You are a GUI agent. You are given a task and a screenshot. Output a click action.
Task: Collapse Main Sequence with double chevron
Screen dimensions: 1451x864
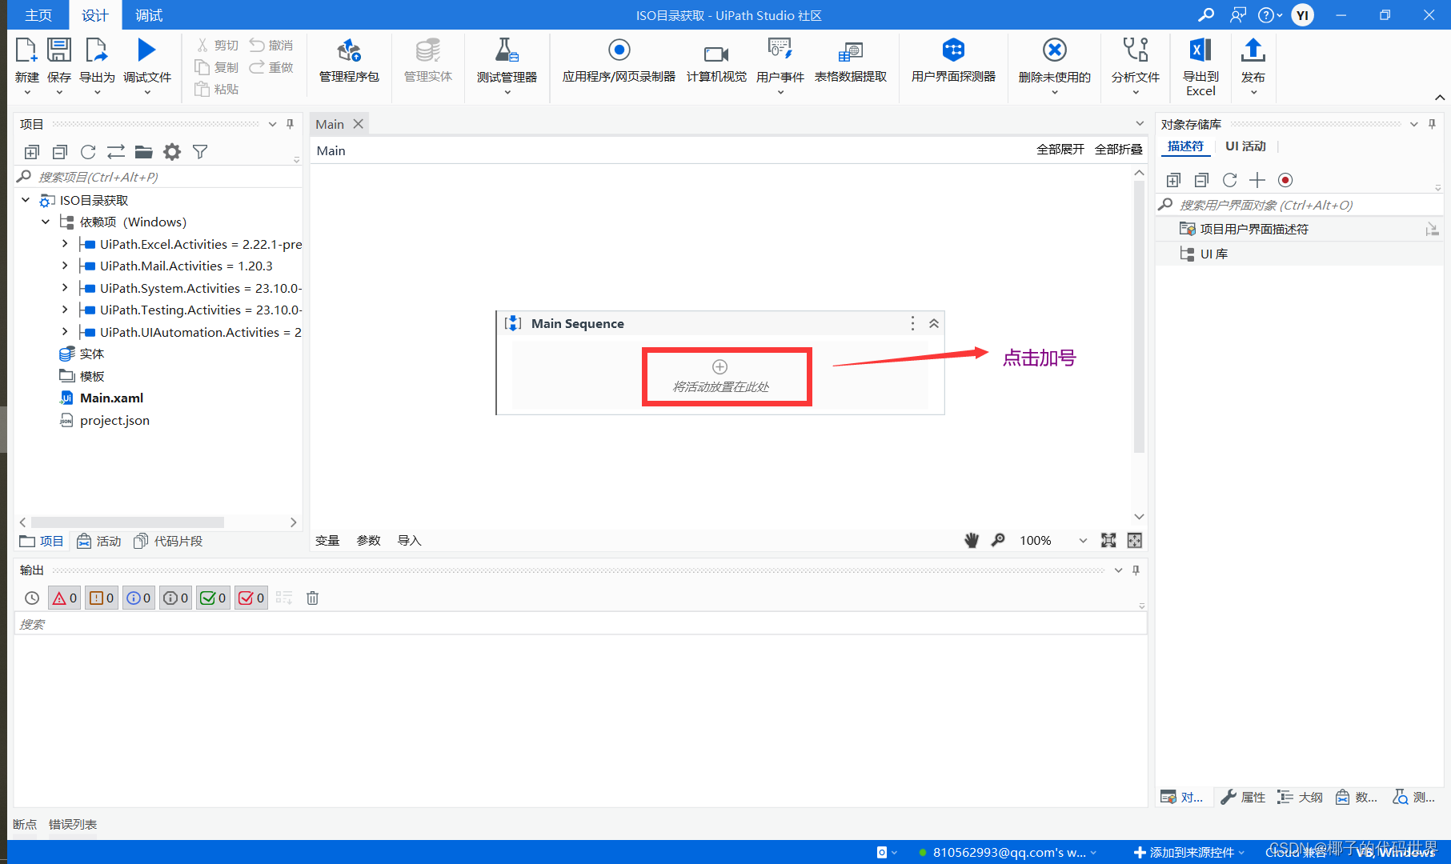(x=933, y=323)
